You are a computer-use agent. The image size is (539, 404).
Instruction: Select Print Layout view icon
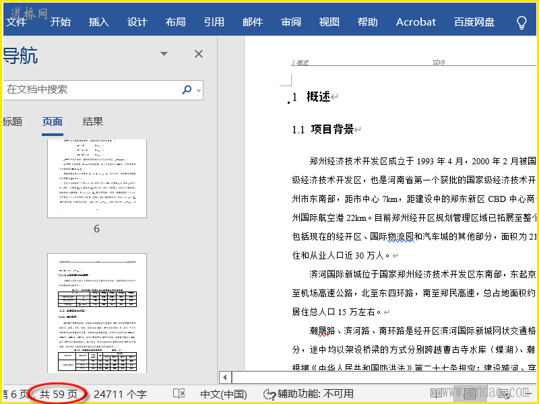[470, 394]
